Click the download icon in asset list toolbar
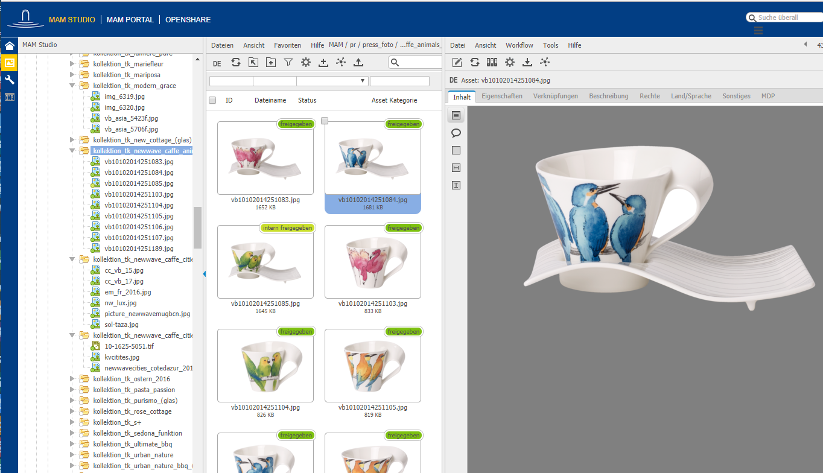This screenshot has width=823, height=473. [323, 62]
